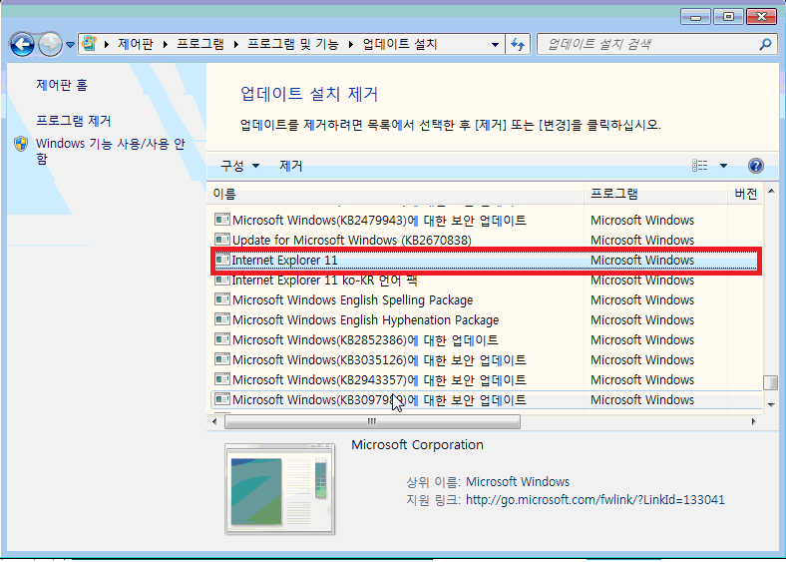Select 프로그램 및 기능 breadcrumb segment
This screenshot has width=786, height=562.
[292, 44]
